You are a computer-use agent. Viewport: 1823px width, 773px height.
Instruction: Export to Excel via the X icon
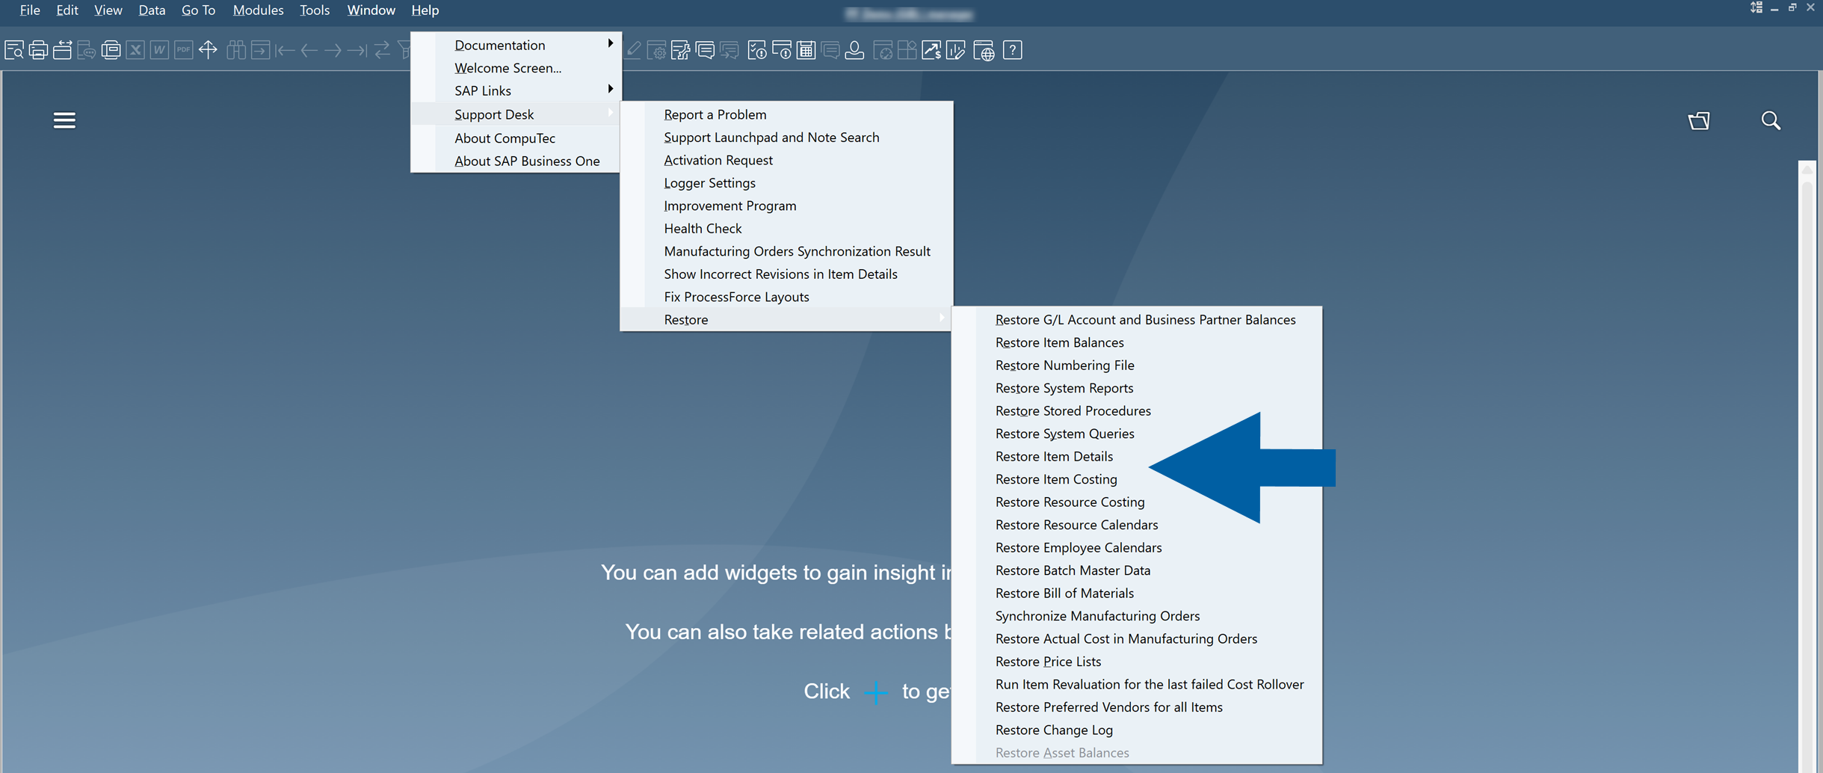tap(135, 50)
